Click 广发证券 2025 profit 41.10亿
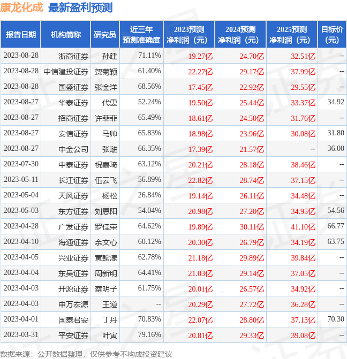The image size is (347, 359). click(x=303, y=227)
